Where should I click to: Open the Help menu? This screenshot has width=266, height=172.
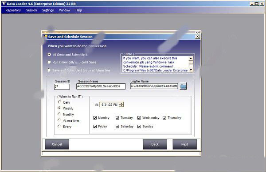[x=79, y=10]
